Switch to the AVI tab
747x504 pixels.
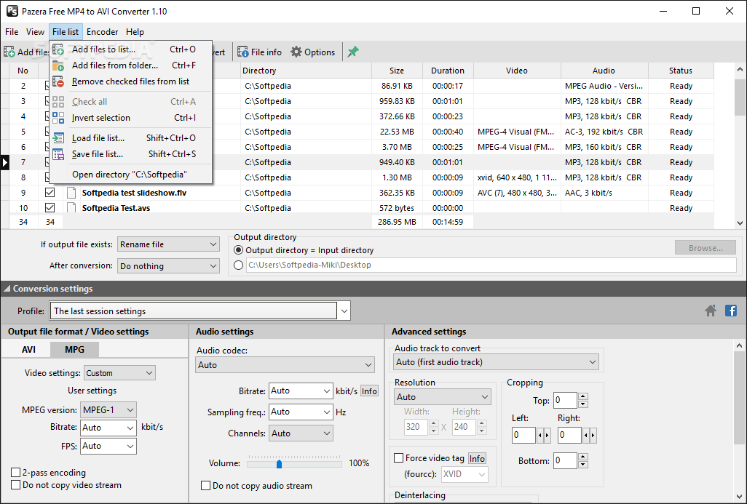pyautogui.click(x=28, y=349)
